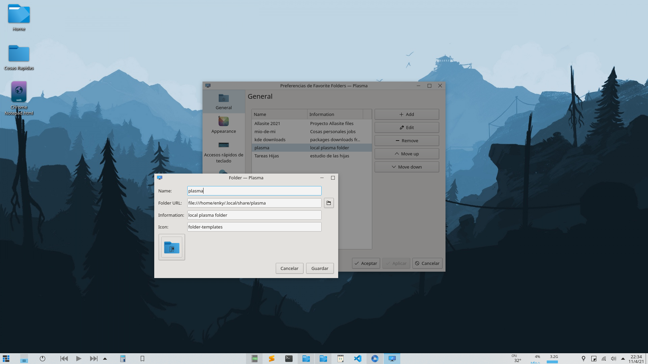Screen dimensions: 648x364
Task: Expand hidden system tray icons
Action: coord(623,359)
